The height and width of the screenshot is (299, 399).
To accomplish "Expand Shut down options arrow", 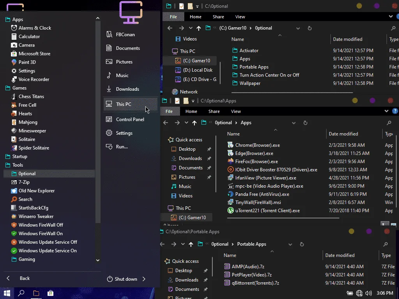I will 144,279.
